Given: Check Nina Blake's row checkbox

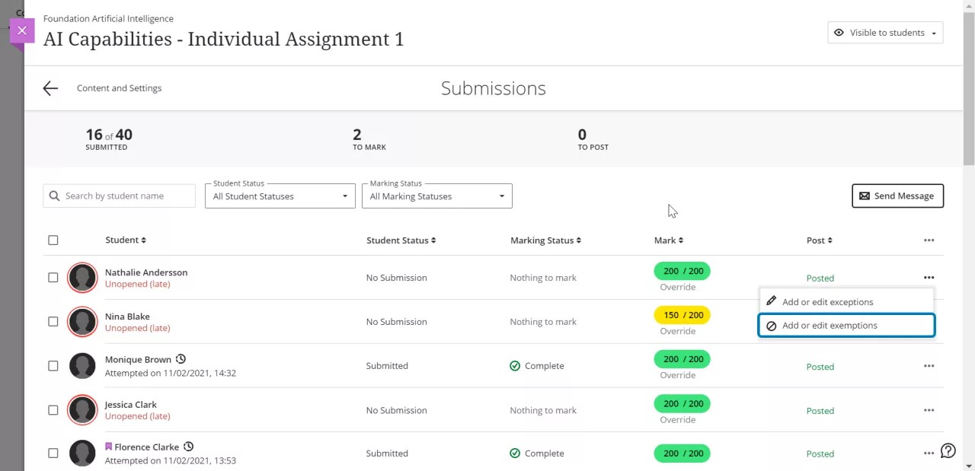Looking at the screenshot, I should (53, 321).
